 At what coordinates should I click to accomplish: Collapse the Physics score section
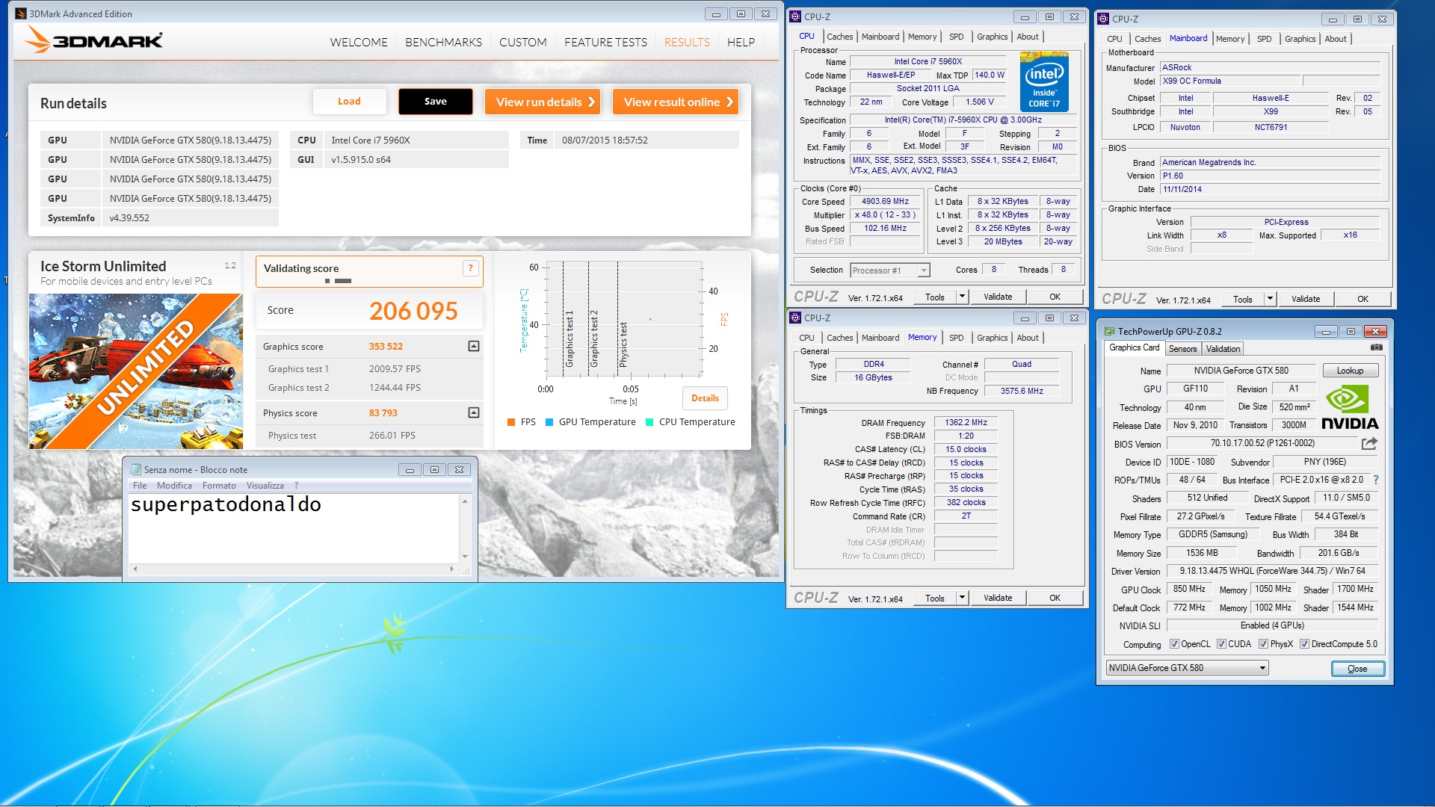coord(473,412)
